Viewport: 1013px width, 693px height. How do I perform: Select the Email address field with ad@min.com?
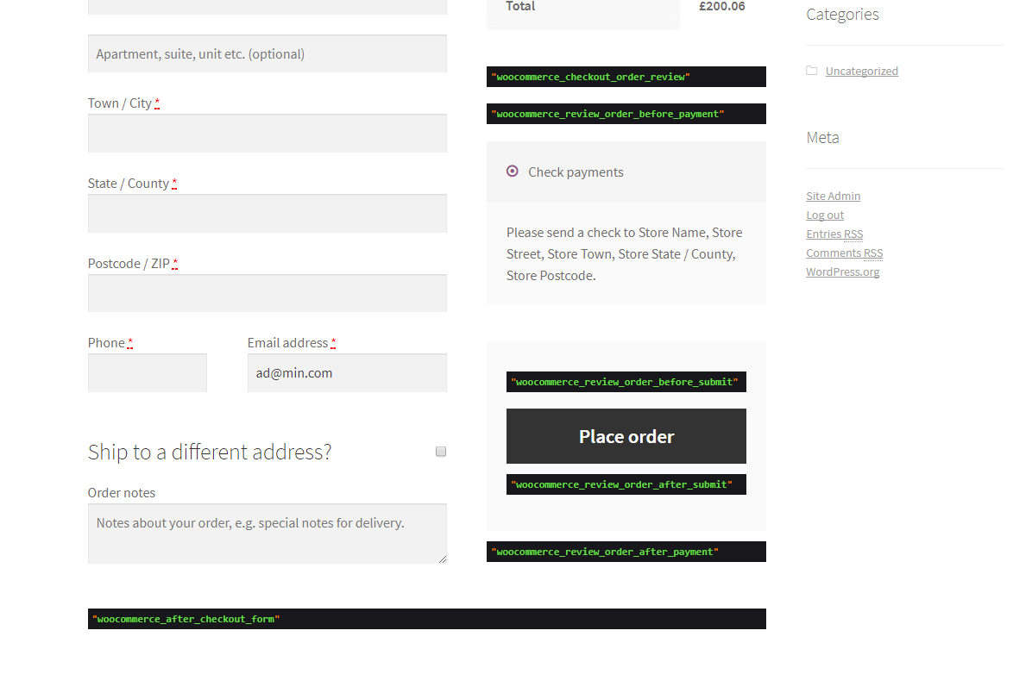[347, 373]
